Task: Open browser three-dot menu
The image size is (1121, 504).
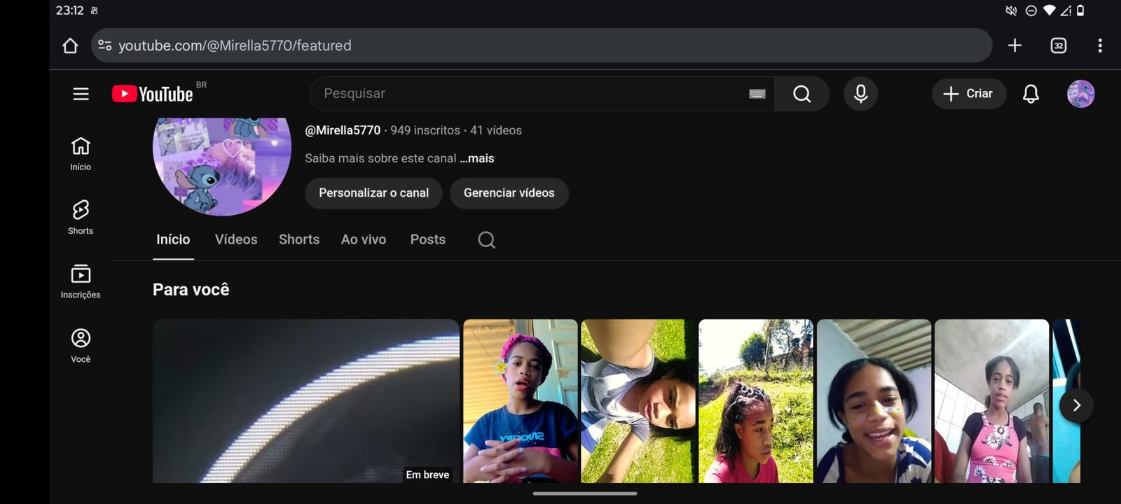Action: click(1099, 45)
